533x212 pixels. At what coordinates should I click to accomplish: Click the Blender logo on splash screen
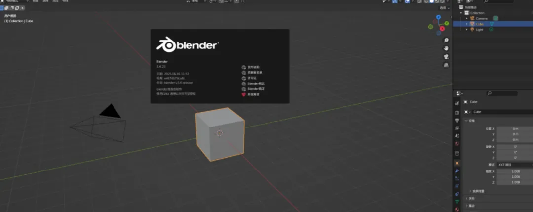click(188, 44)
